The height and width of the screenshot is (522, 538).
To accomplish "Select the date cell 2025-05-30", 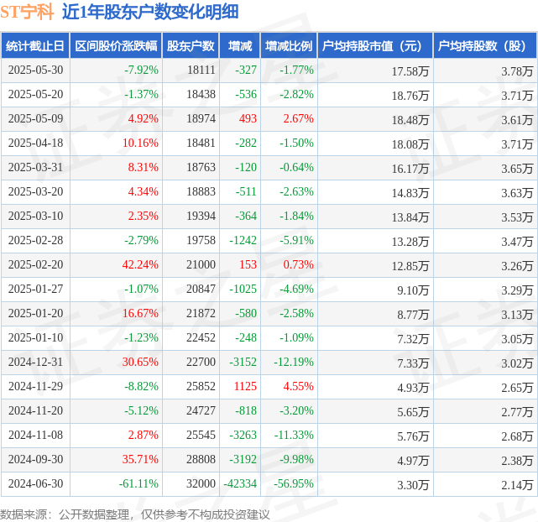I will tap(36, 70).
